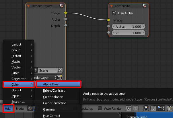The width and height of the screenshot is (173, 118).
Task: Click the Alpha output socket on Render Layers
Action: [x=65, y=19]
